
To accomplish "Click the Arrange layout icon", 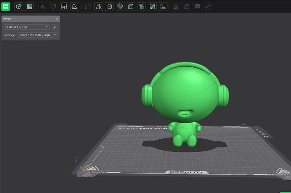I will point(64,7).
